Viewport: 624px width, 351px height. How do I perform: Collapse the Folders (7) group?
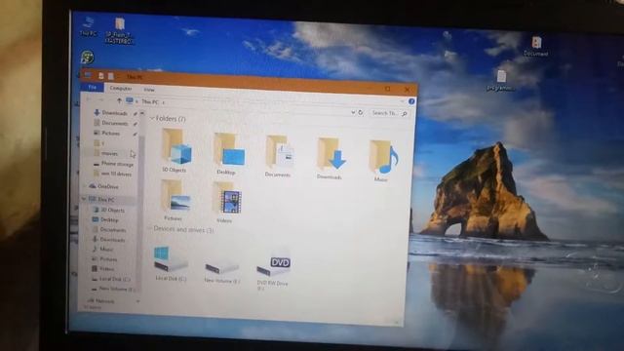(152, 118)
